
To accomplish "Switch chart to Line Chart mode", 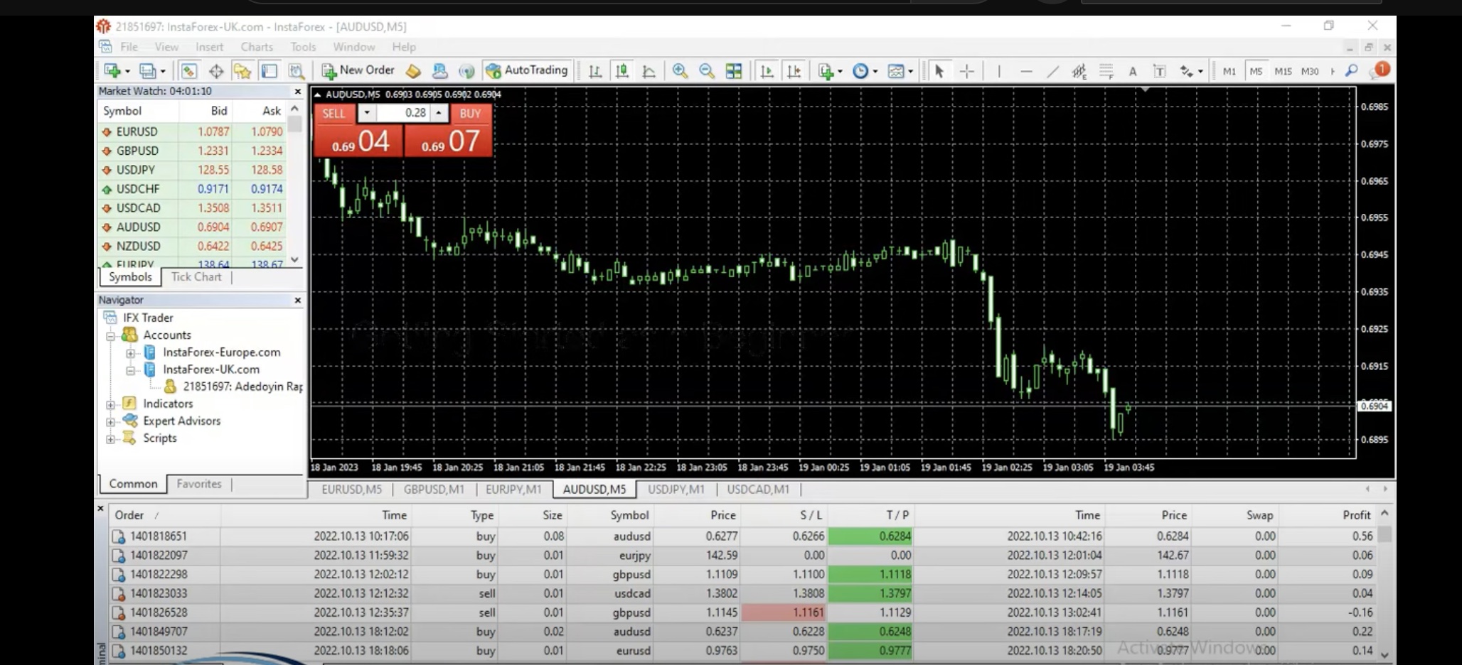I will 649,71.
